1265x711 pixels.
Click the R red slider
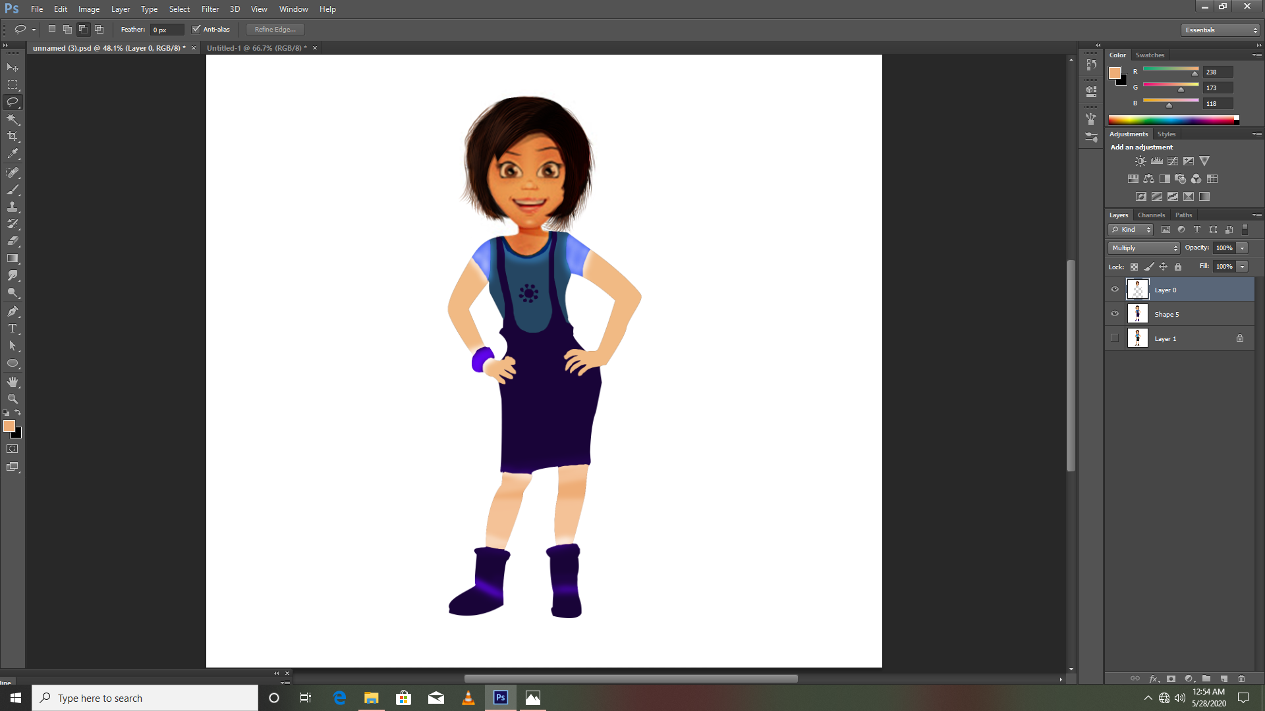pos(1171,70)
